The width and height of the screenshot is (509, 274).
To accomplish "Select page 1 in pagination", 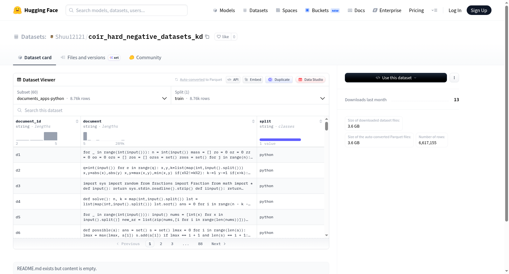I will coord(150,244).
